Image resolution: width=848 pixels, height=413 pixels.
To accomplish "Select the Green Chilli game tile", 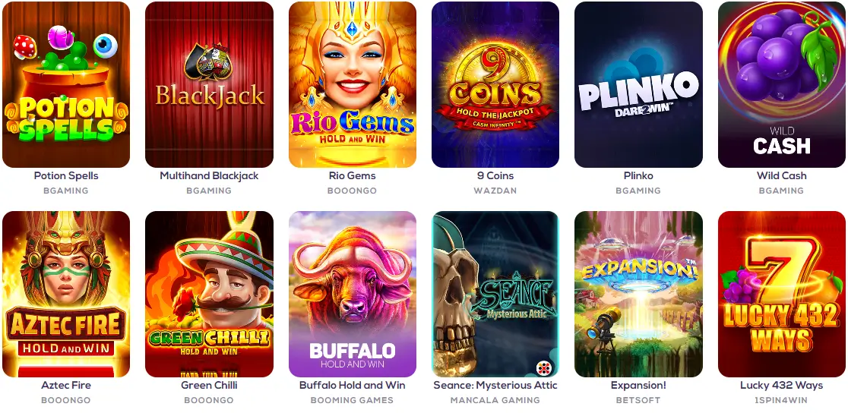I will (x=209, y=294).
